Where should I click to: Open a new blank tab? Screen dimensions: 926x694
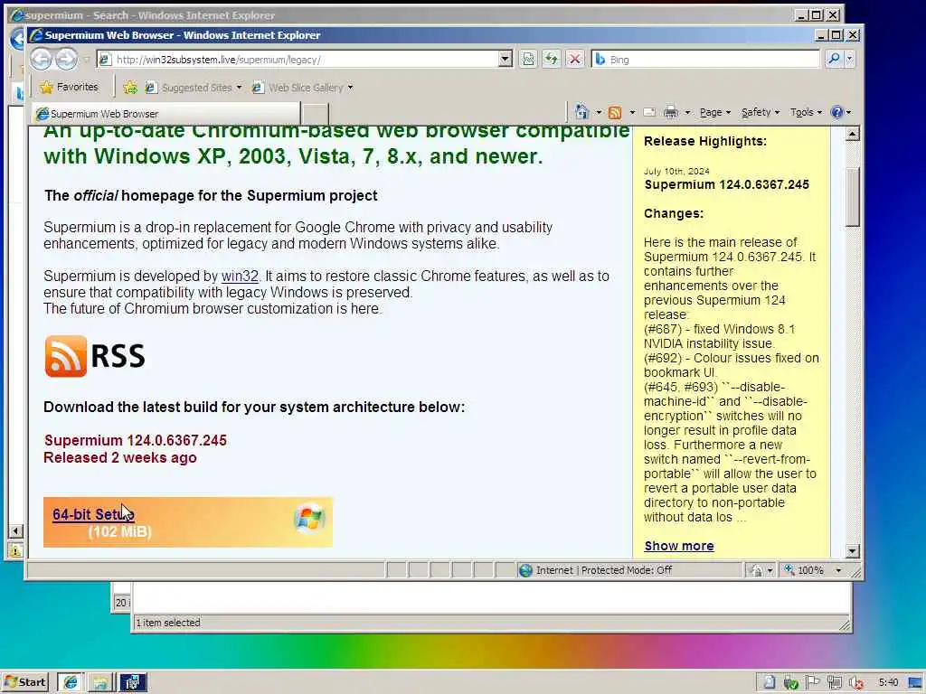(x=316, y=114)
